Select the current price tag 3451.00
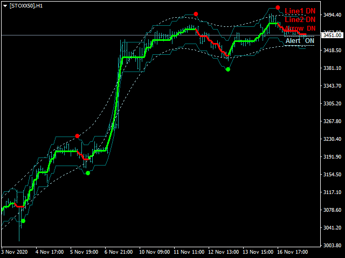This screenshot has width=345, height=258. pyautogui.click(x=332, y=35)
